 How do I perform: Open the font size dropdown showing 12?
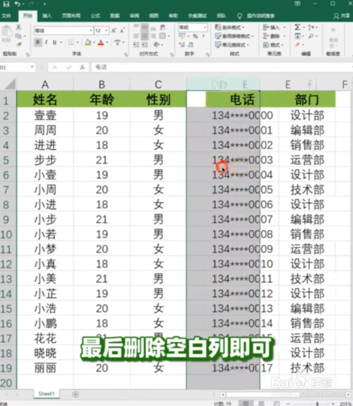click(x=106, y=30)
